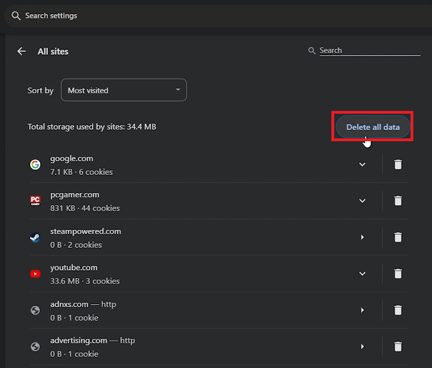
Task: Click the back arrow beside All sites
Action: tap(21, 51)
